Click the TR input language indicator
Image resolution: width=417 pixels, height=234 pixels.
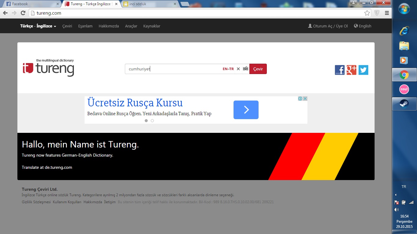point(404,187)
